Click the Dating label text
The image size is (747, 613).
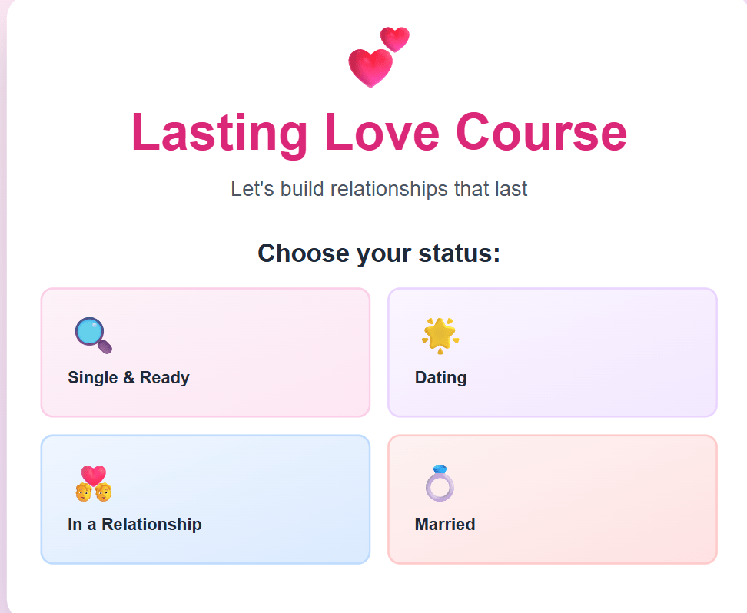click(x=440, y=377)
